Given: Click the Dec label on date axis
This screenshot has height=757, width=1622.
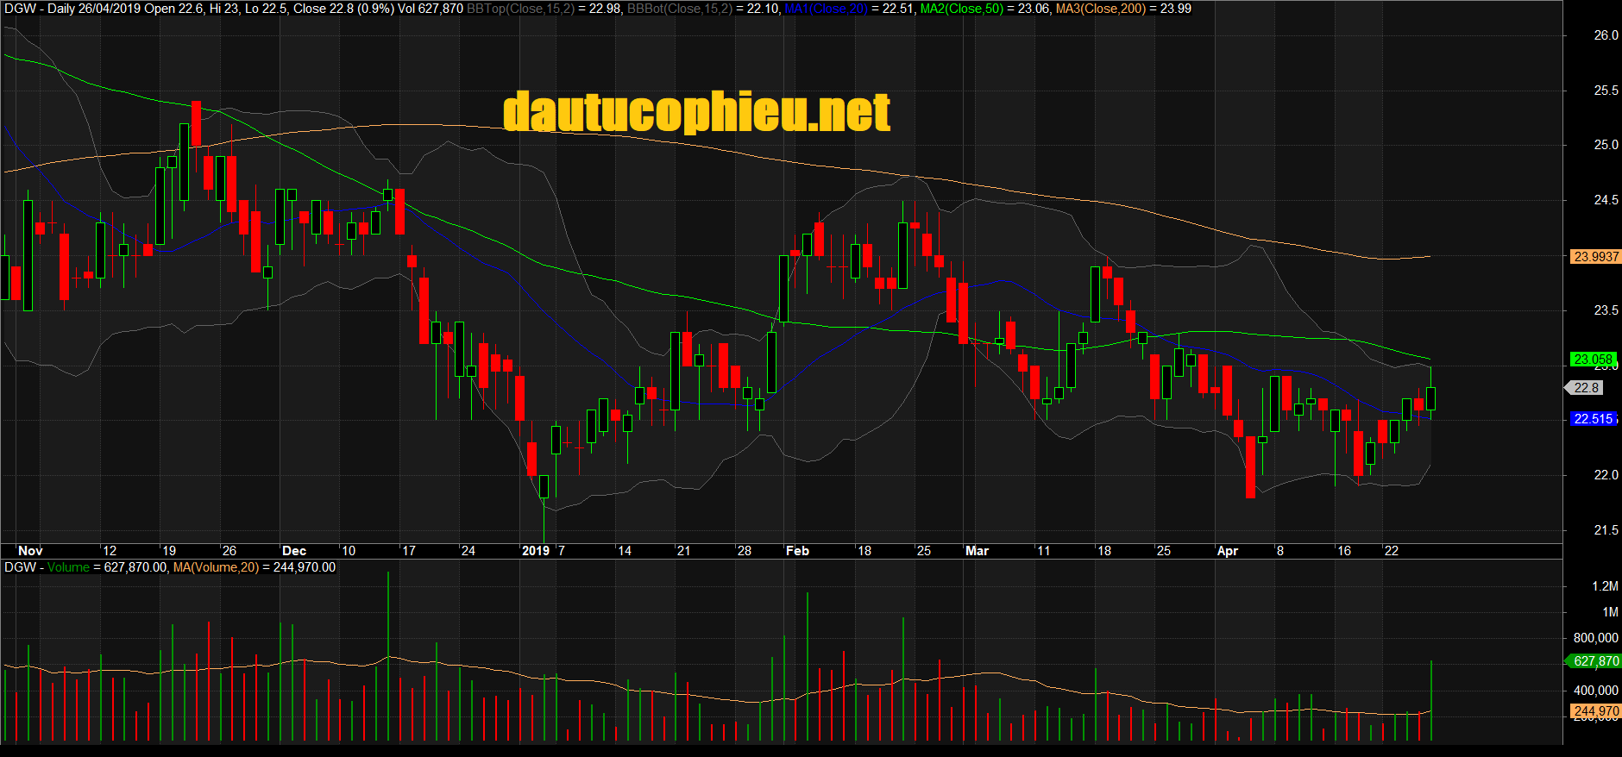Looking at the screenshot, I should pyautogui.click(x=294, y=551).
